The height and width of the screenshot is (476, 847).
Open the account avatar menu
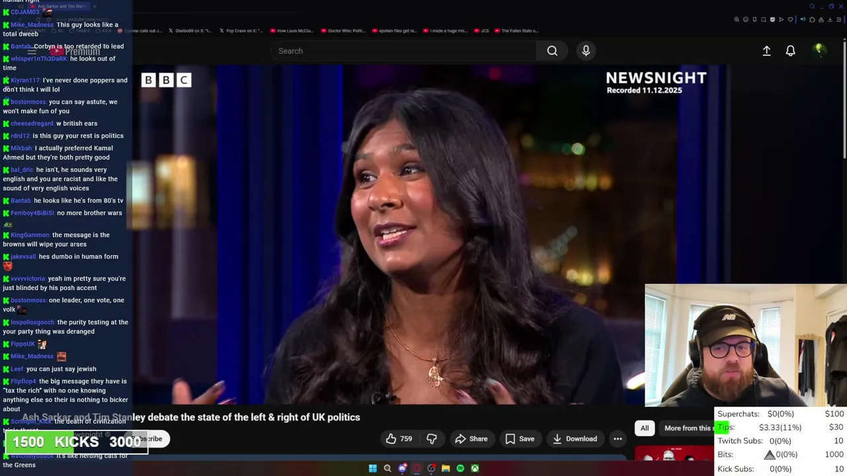tap(819, 50)
